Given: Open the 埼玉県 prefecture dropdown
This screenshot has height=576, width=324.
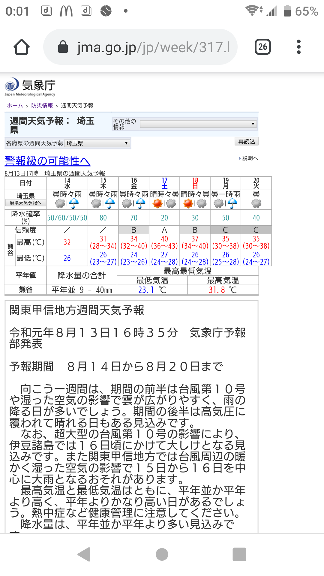Looking at the screenshot, I should pyautogui.click(x=97, y=143).
